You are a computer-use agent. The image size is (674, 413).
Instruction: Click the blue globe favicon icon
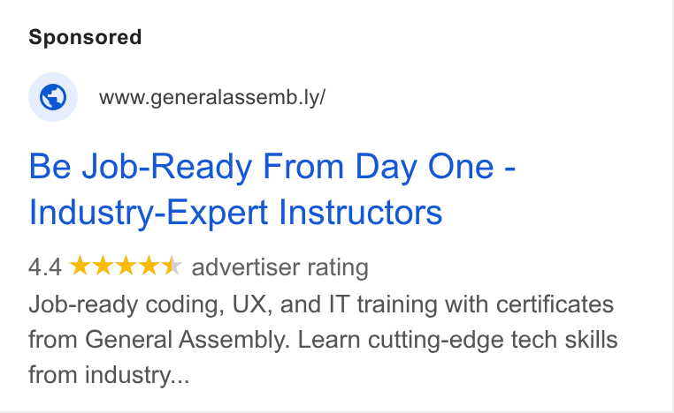[x=53, y=97]
